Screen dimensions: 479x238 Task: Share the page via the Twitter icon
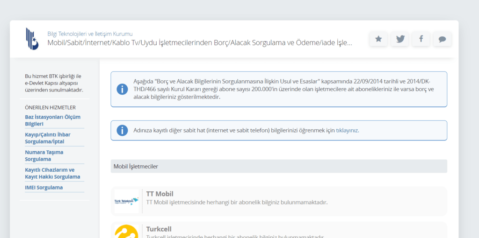pyautogui.click(x=400, y=39)
